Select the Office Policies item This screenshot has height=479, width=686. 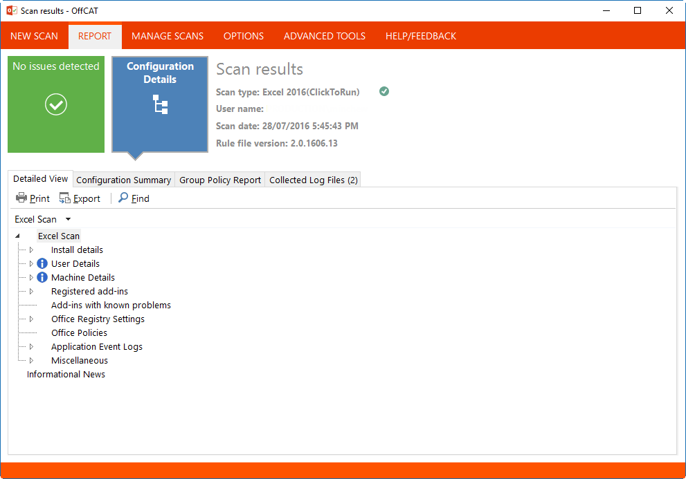[79, 332]
